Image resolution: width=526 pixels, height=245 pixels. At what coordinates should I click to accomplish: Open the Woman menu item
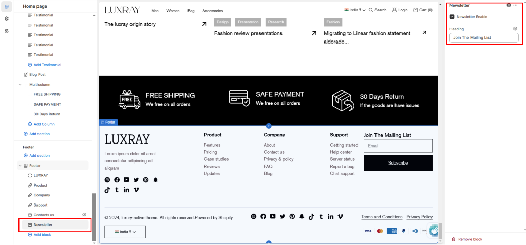click(x=173, y=11)
